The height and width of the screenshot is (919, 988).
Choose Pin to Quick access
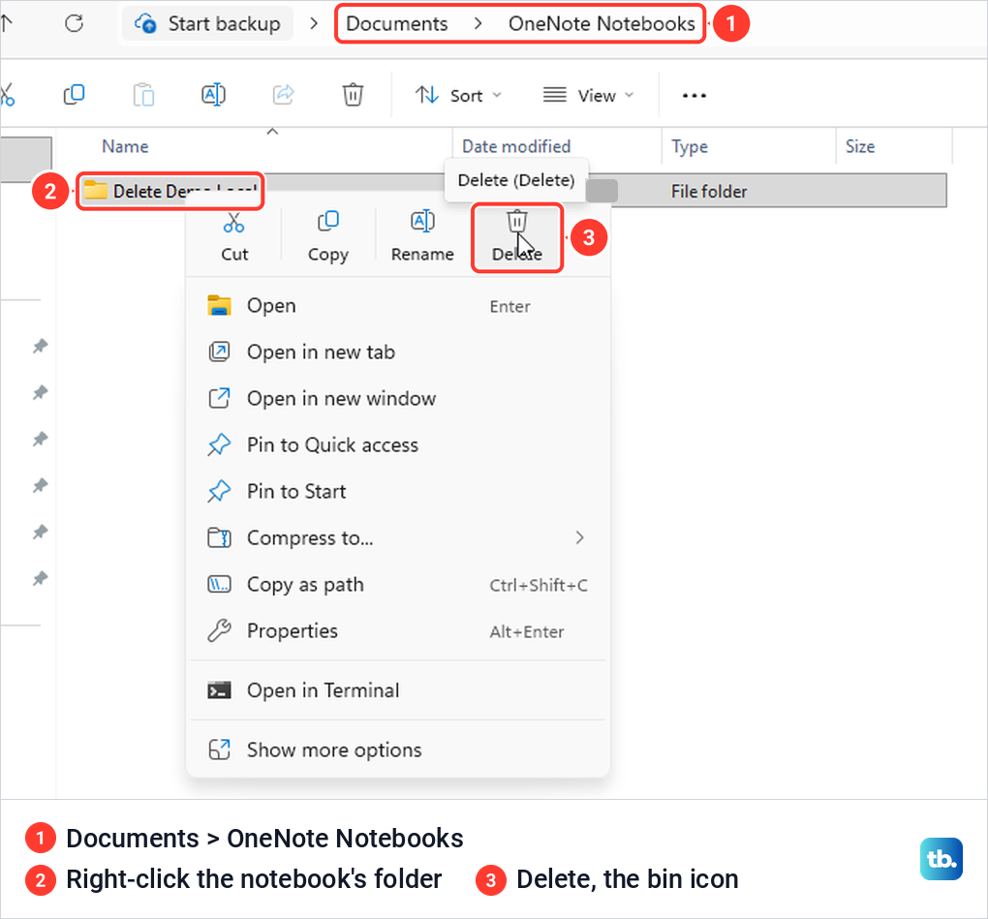[398, 445]
